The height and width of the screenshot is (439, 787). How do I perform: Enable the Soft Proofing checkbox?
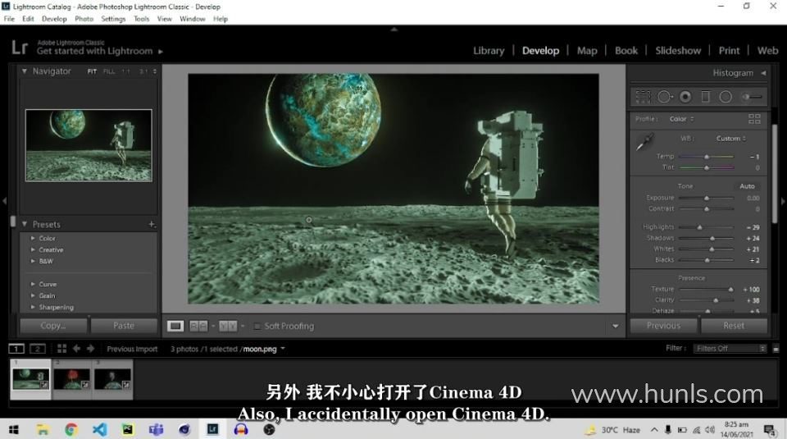(257, 327)
